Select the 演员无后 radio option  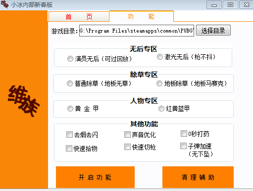pyautogui.click(x=70, y=59)
